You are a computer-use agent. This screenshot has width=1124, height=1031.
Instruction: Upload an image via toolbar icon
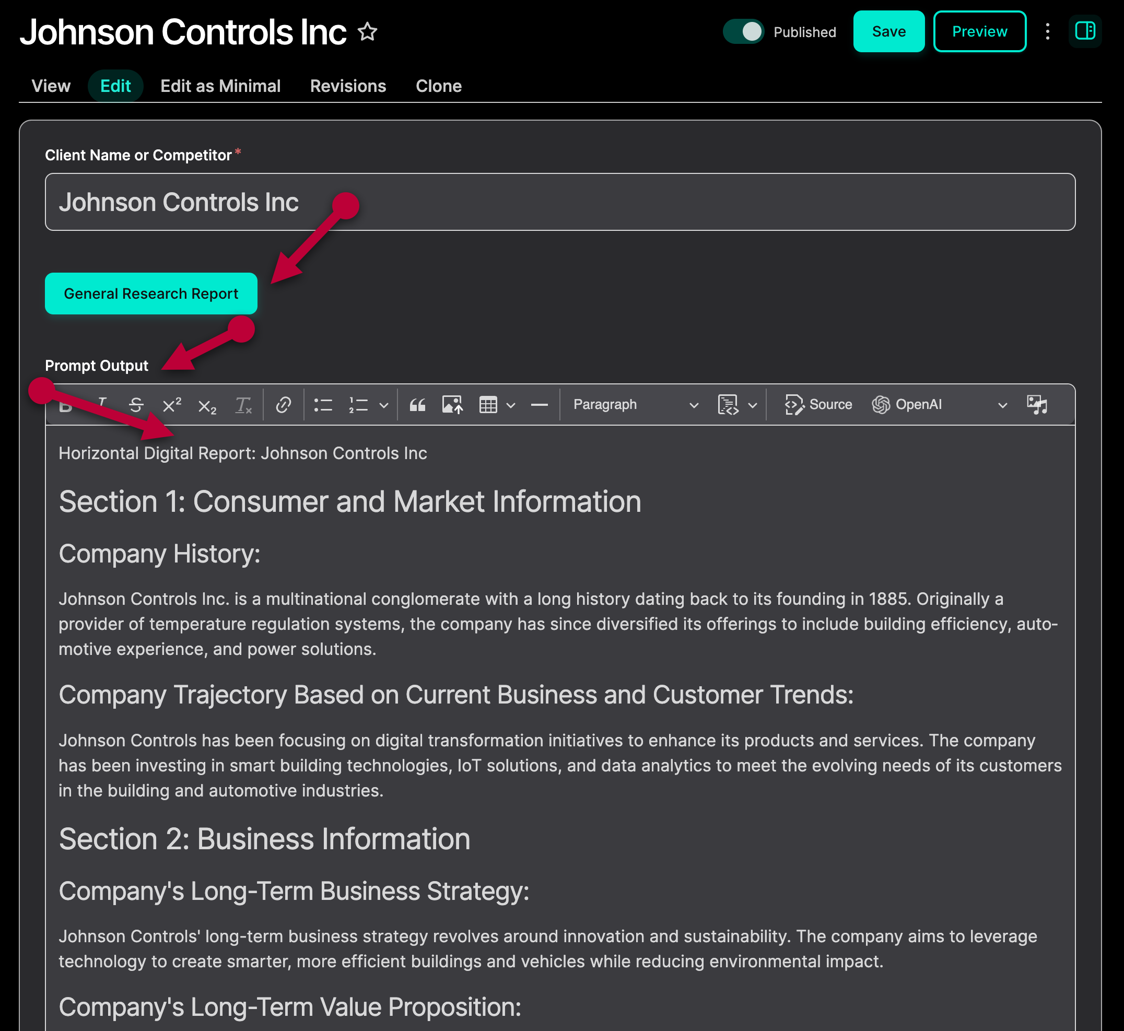click(x=452, y=404)
